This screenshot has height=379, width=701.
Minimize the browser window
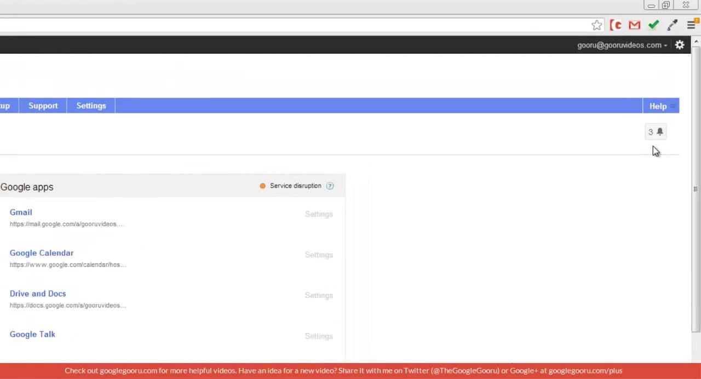tap(651, 5)
